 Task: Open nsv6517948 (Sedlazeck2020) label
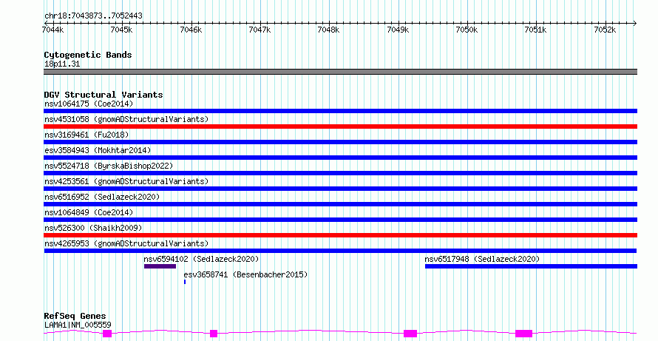point(482,259)
